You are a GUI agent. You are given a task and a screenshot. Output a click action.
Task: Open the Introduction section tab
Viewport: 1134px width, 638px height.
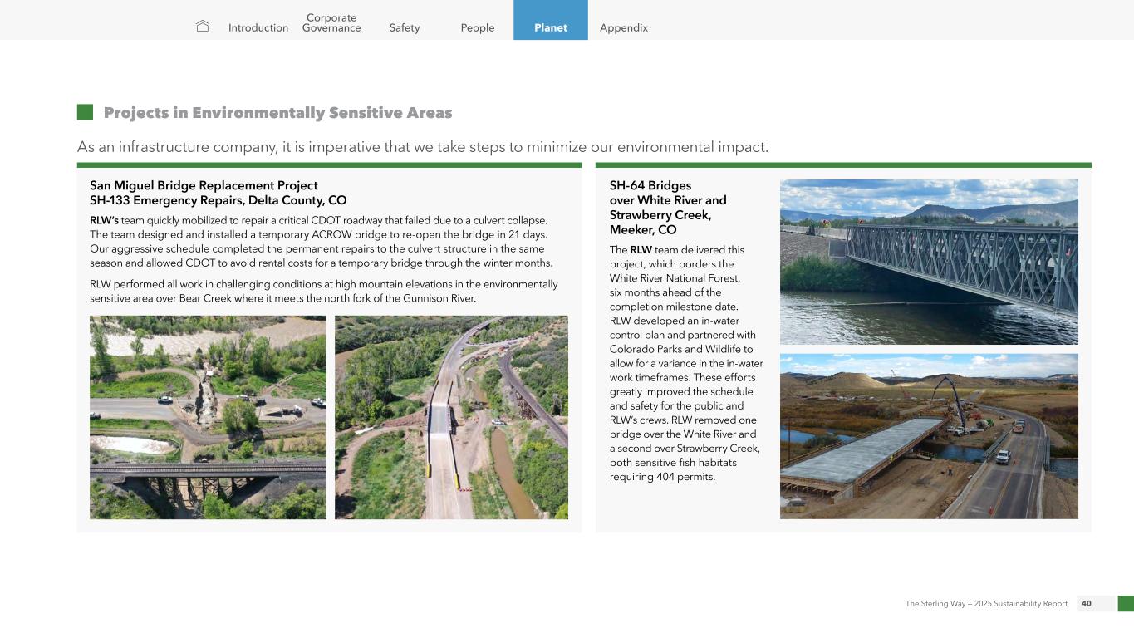coord(258,27)
